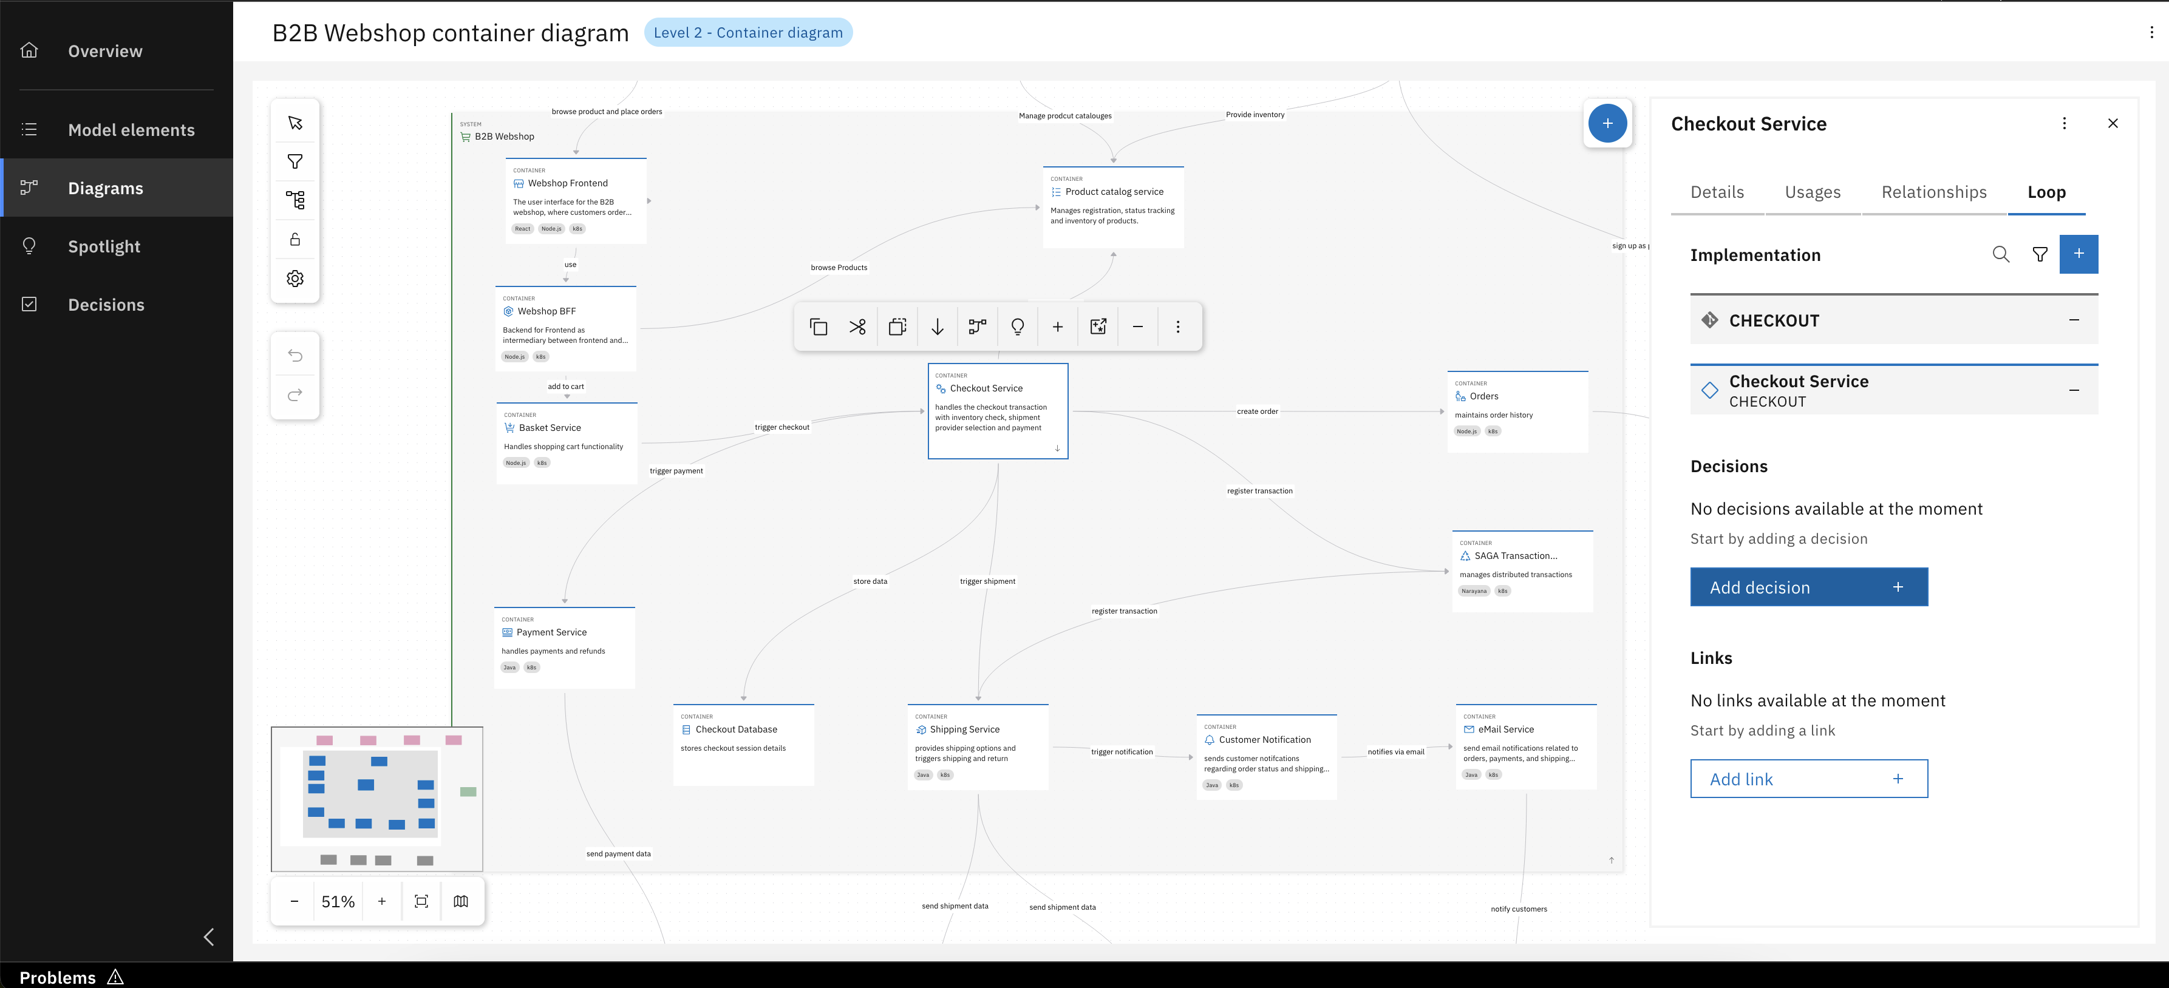This screenshot has width=2169, height=988.
Task: Select the hierarchy layout tool
Action: pyautogui.click(x=295, y=200)
